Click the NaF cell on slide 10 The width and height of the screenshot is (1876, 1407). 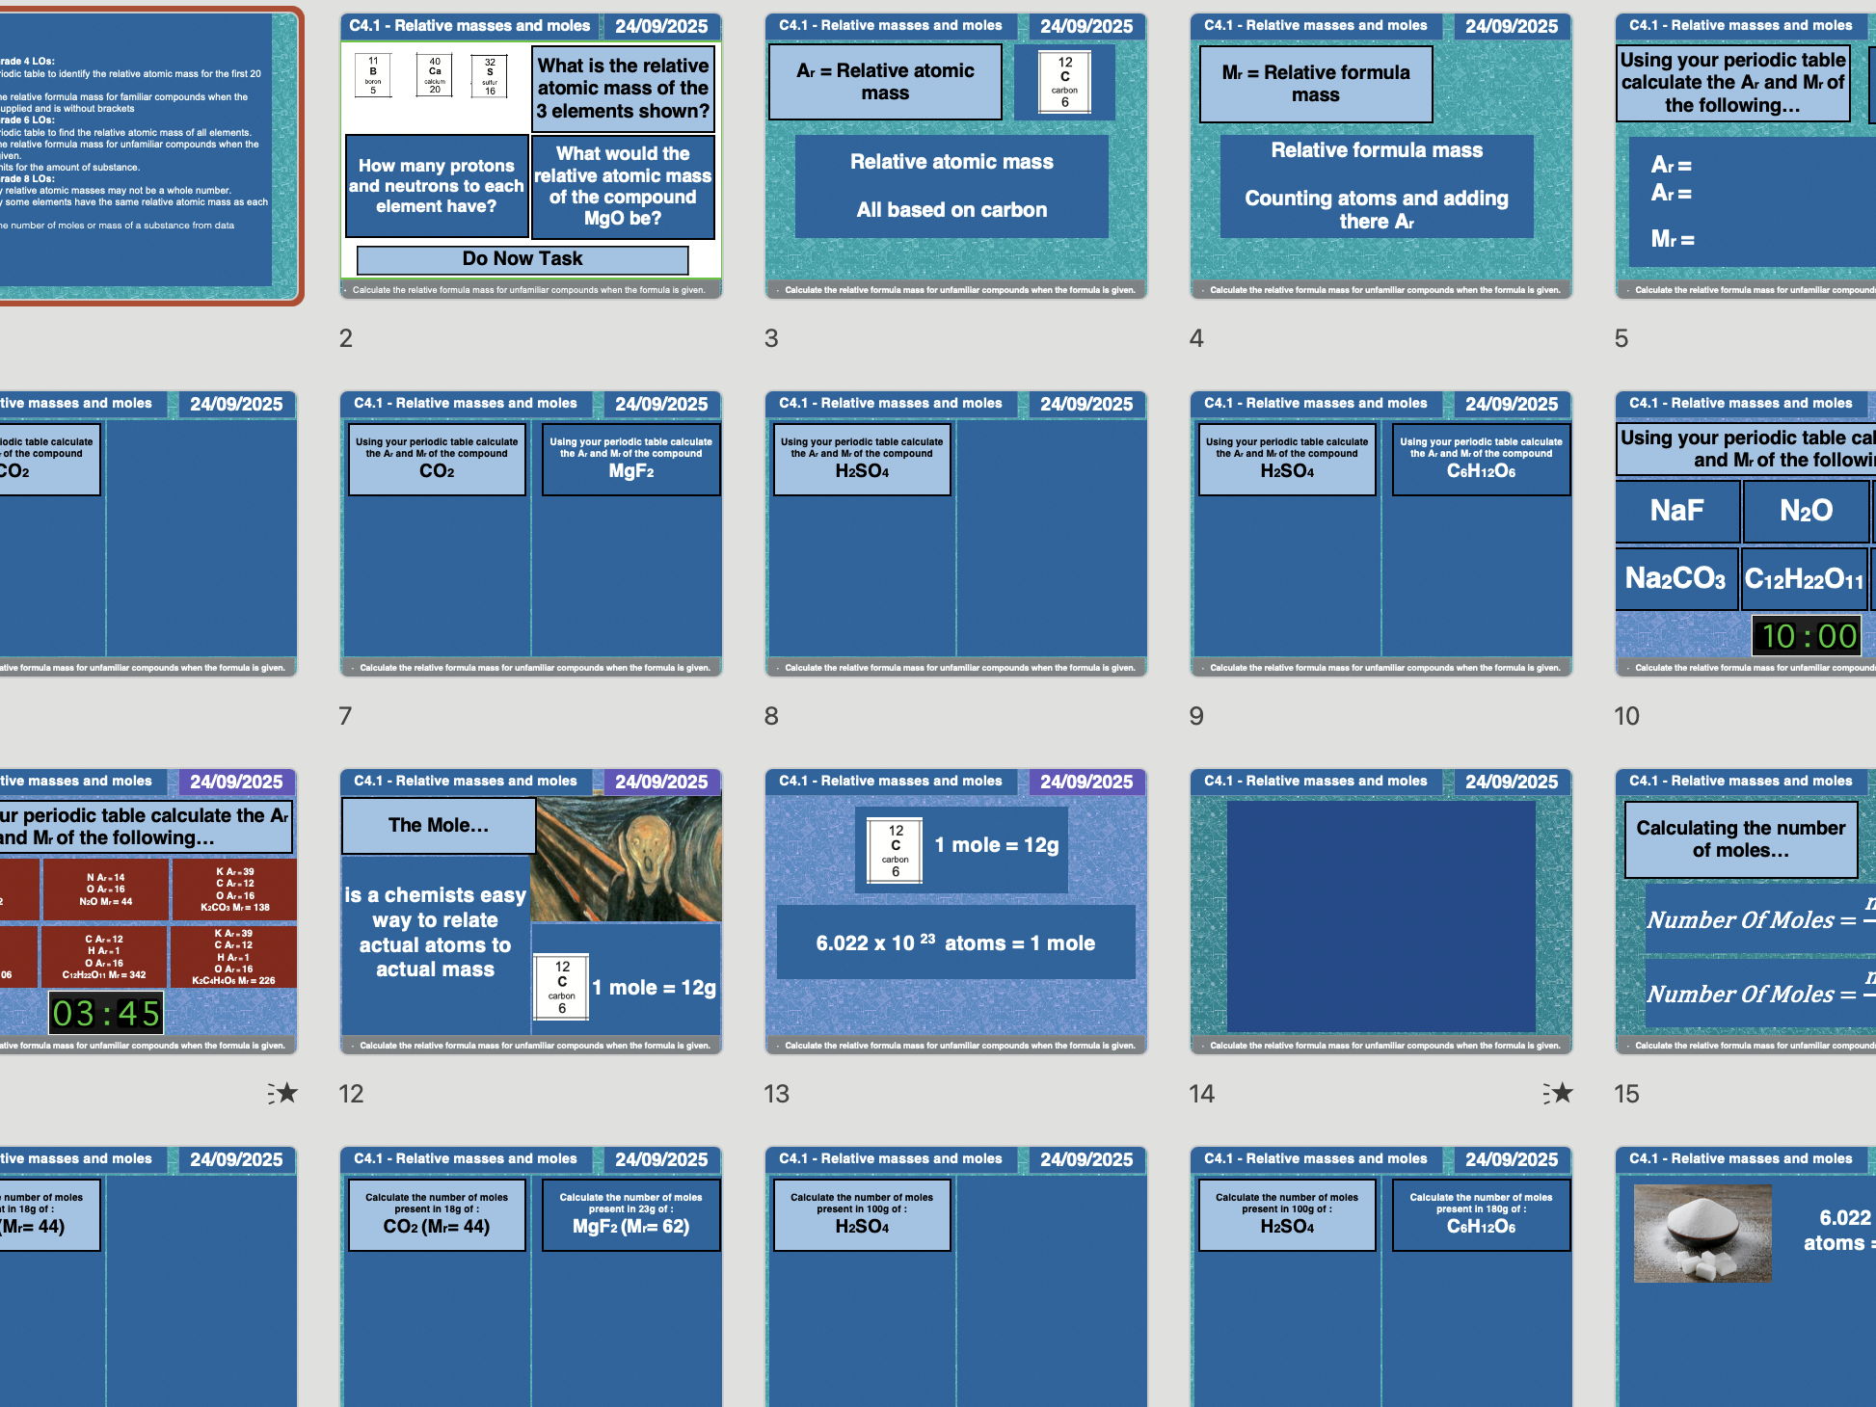[1676, 512]
